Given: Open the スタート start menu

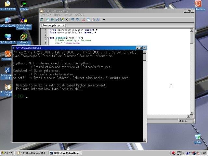Looking at the screenshot, I should [6, 153].
